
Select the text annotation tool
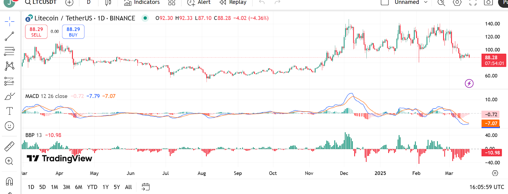[10, 111]
